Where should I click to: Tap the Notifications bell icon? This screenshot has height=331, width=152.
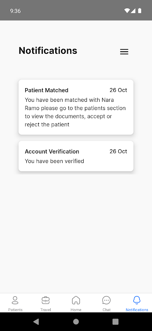pos(137,300)
